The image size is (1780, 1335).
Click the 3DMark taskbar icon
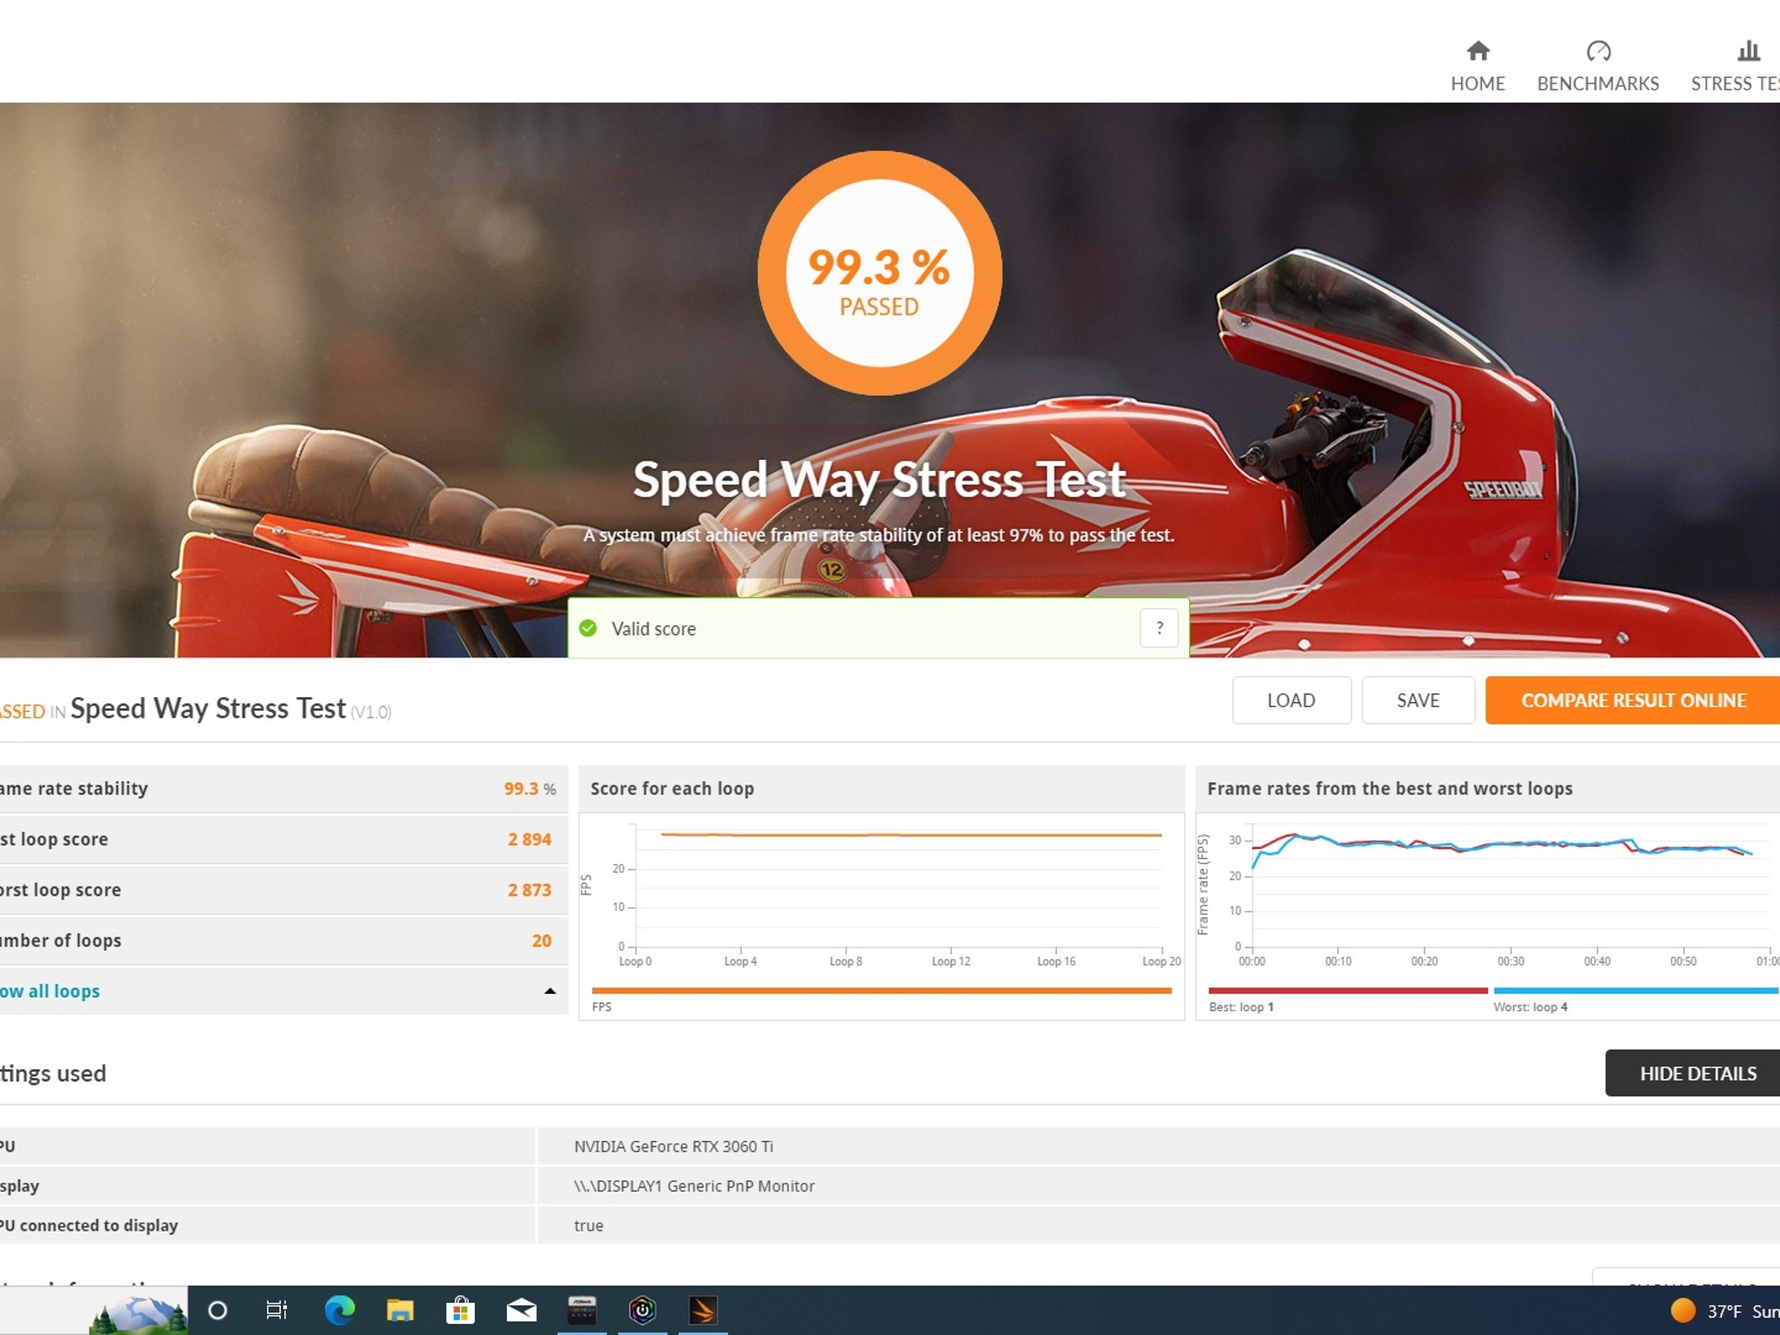[702, 1310]
